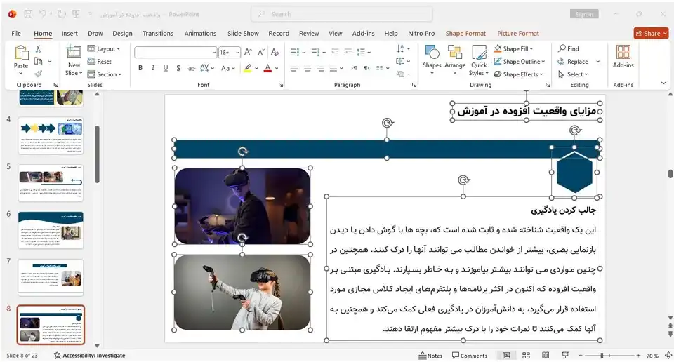Save the presentation
Image resolution: width=674 pixels, height=362 pixels.
click(28, 14)
